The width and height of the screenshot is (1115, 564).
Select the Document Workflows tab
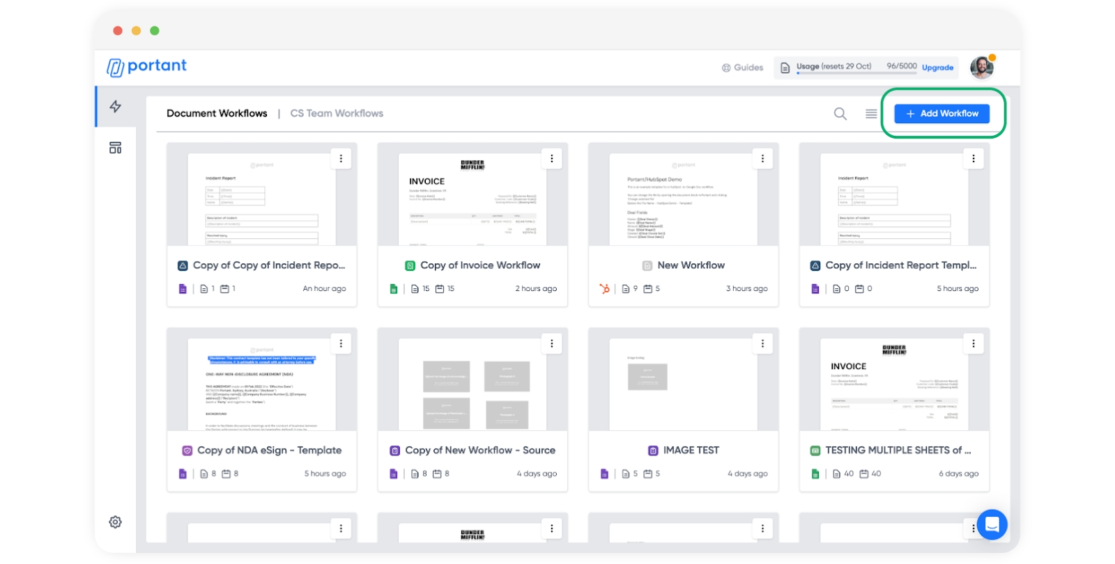[x=217, y=113]
